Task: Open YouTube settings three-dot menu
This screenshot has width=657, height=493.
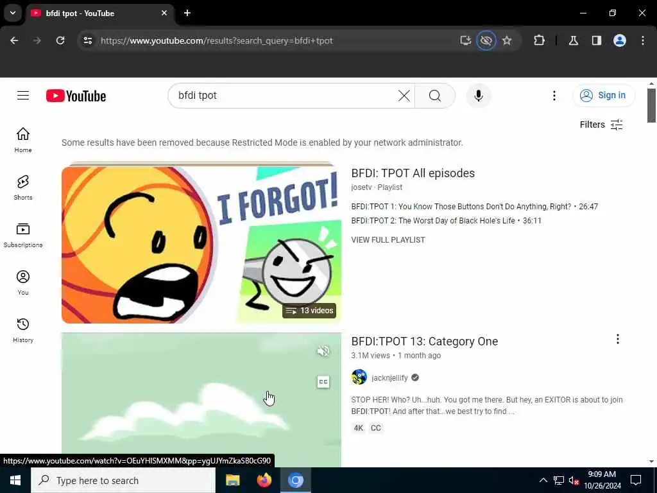Action: [x=554, y=96]
